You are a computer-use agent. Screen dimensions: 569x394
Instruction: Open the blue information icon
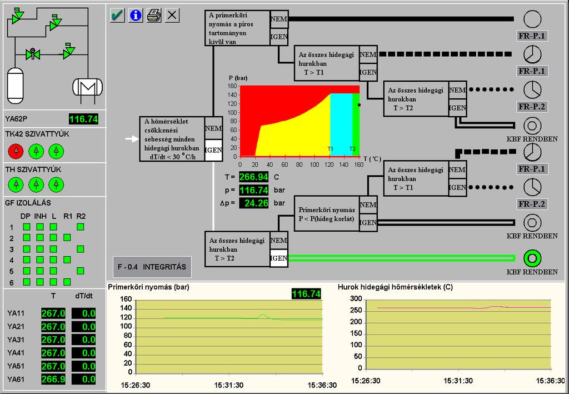[x=136, y=16]
